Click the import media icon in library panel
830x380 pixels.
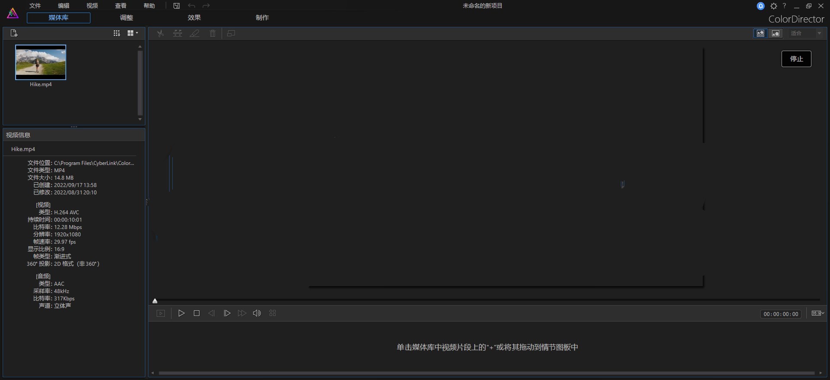[x=14, y=33]
